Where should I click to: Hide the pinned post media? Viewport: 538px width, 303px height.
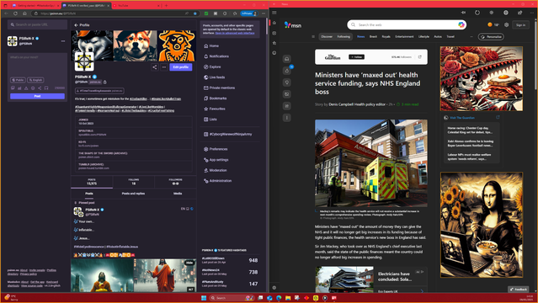click(x=189, y=263)
